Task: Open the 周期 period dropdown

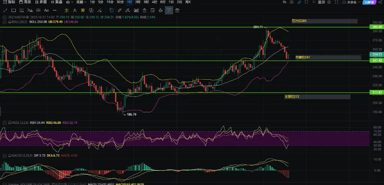Action: 81,2
